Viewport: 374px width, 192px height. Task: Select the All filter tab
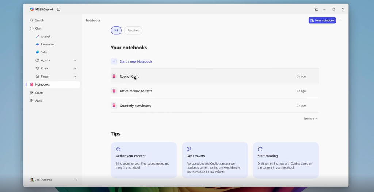116,31
